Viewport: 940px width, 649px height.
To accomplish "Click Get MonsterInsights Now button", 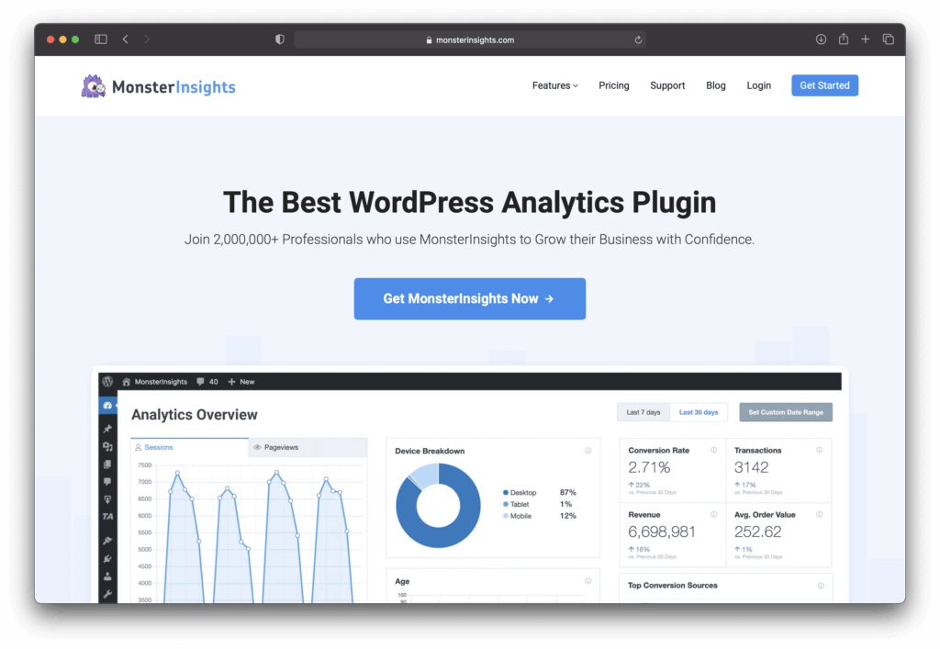I will pos(470,299).
